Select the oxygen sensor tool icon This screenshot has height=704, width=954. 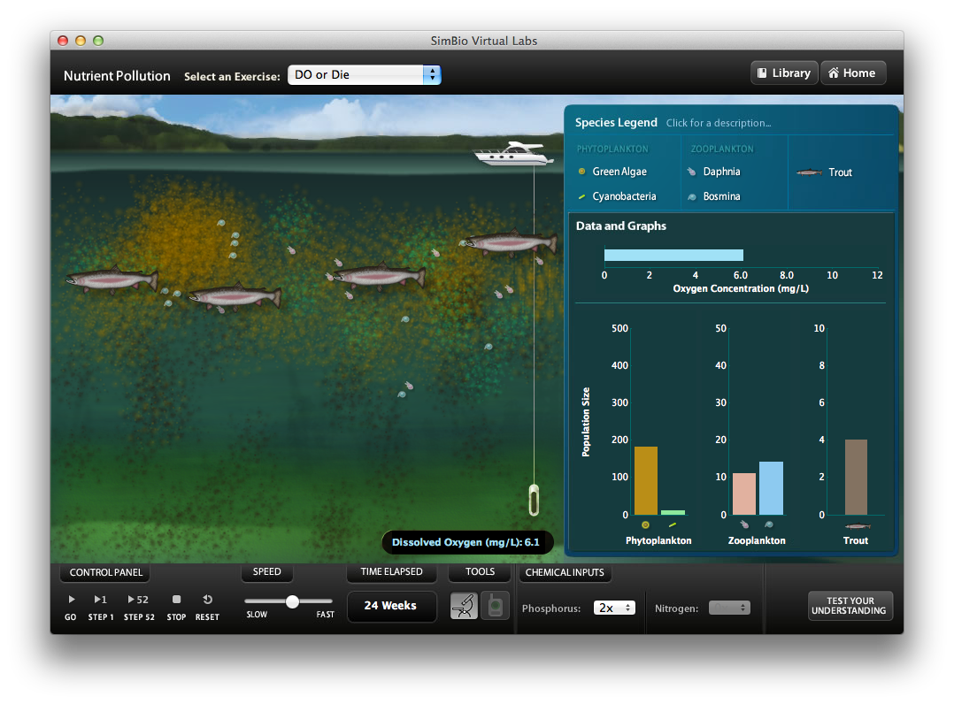(496, 606)
